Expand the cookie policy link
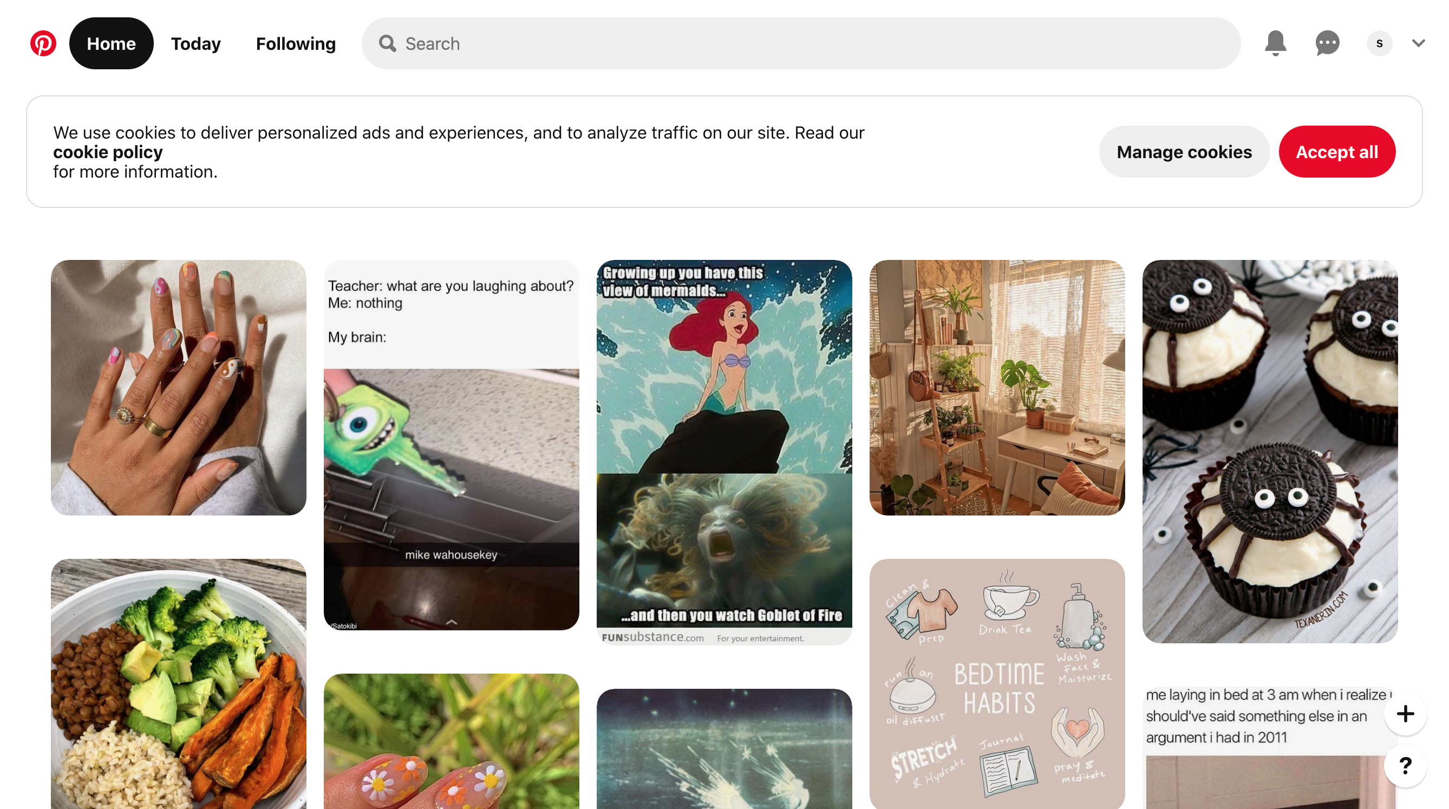This screenshot has width=1449, height=809. 107,151
